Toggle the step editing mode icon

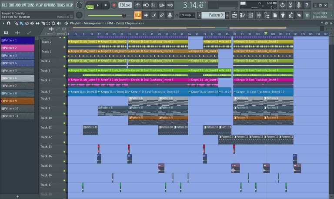154,15
